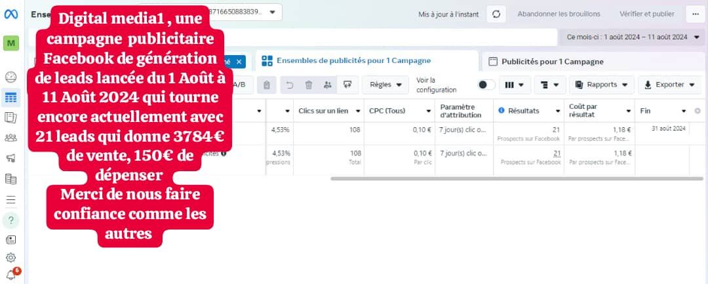Screen dimensions: 708x284
Task: Open the Résultats column menu arrow
Action: 557,111
